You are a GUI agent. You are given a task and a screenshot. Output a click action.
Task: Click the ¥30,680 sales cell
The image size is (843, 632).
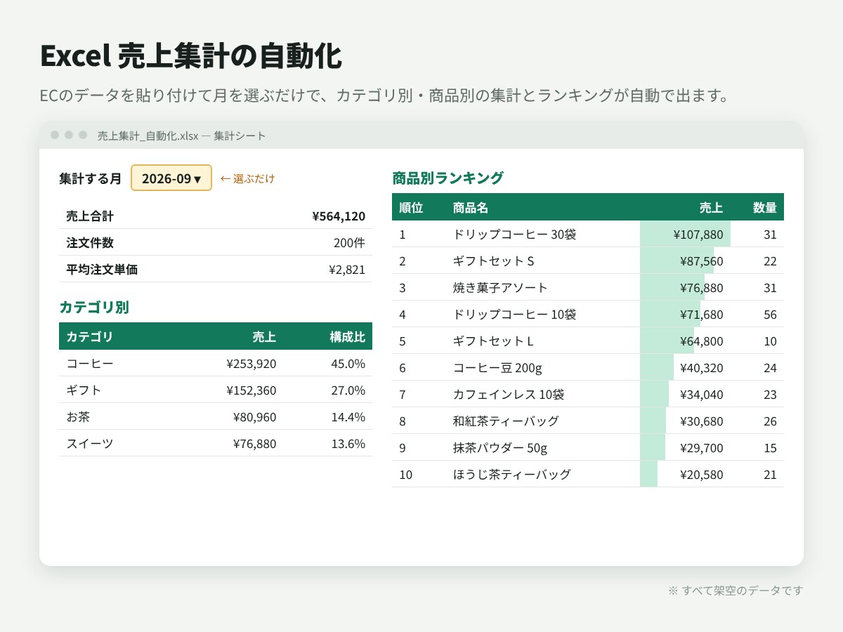coord(686,421)
